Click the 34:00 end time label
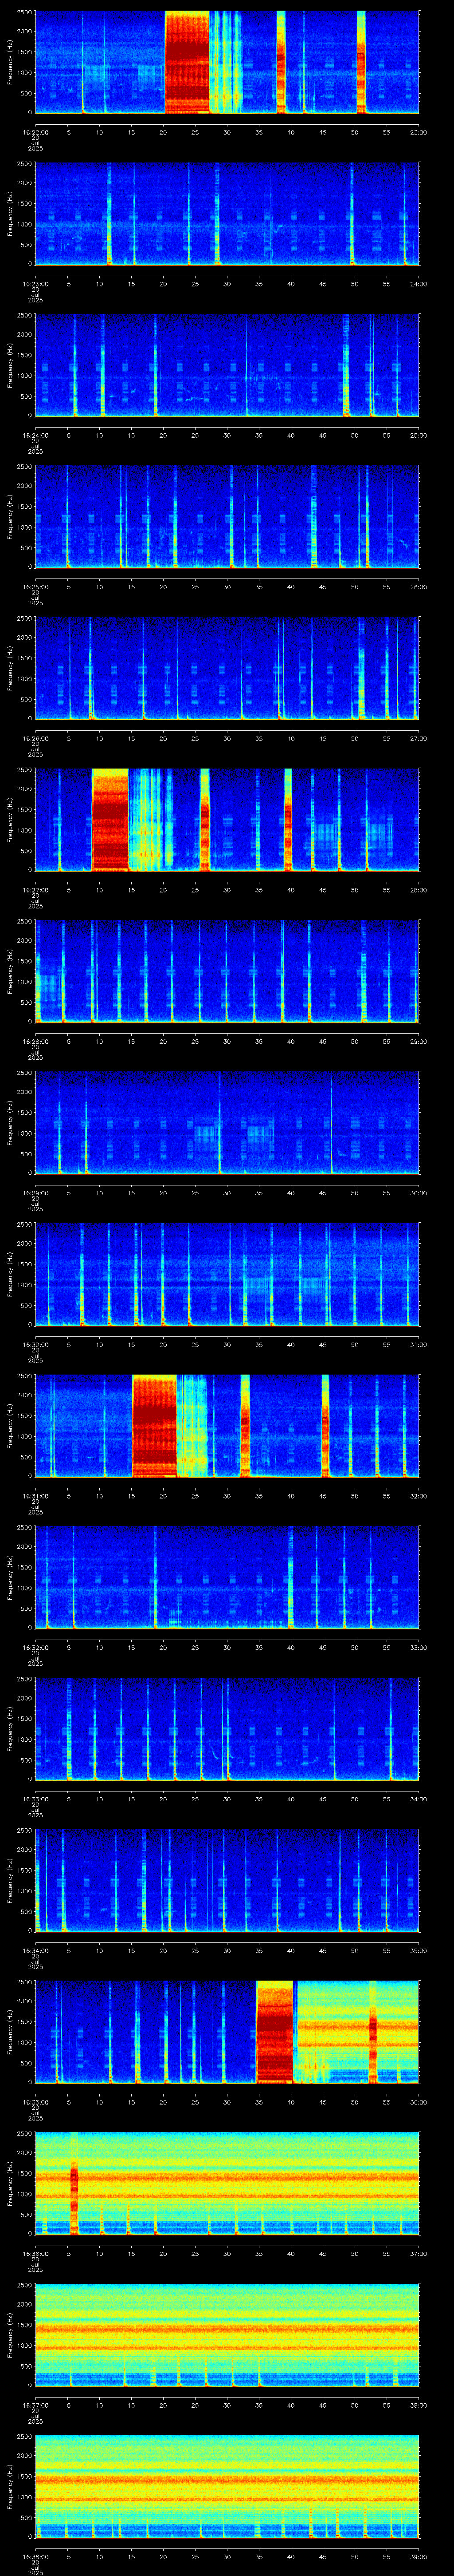 tap(418, 1799)
